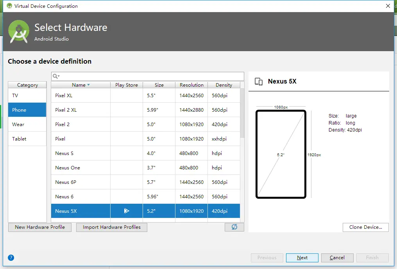This screenshot has height=269, width=397.
Task: Click the Size: large detail text
Action: pyautogui.click(x=343, y=116)
